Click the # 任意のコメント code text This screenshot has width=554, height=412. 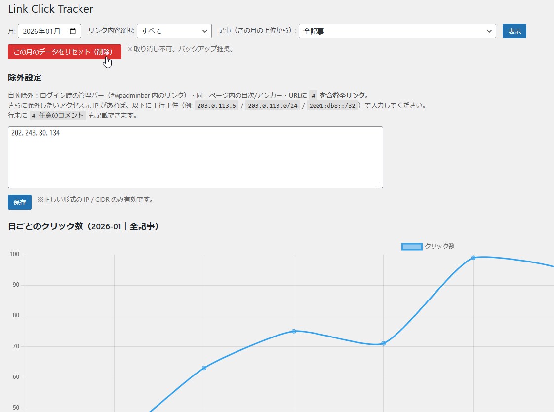pyautogui.click(x=58, y=116)
